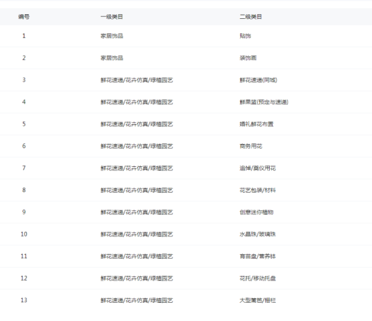Select 大型篱笆/栅栏 in row 13
372x321 pixels.
click(258, 301)
